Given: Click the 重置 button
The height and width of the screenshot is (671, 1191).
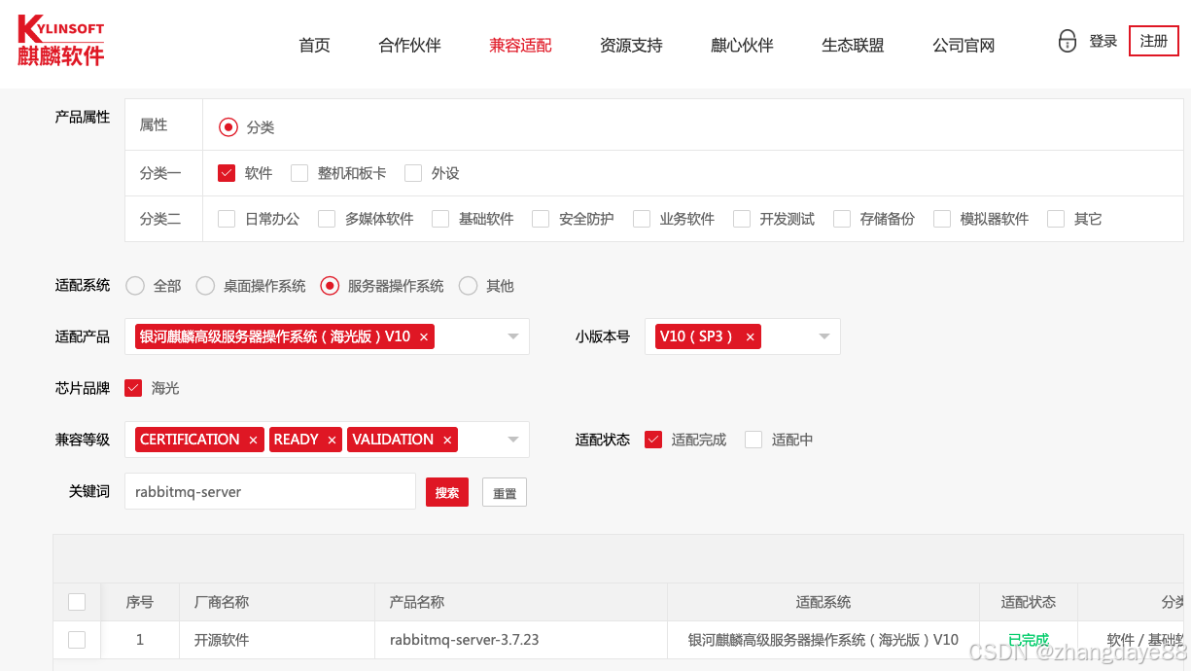Looking at the screenshot, I should pyautogui.click(x=505, y=492).
